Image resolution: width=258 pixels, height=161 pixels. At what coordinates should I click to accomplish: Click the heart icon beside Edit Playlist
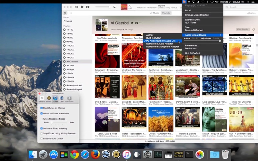click(x=253, y=29)
